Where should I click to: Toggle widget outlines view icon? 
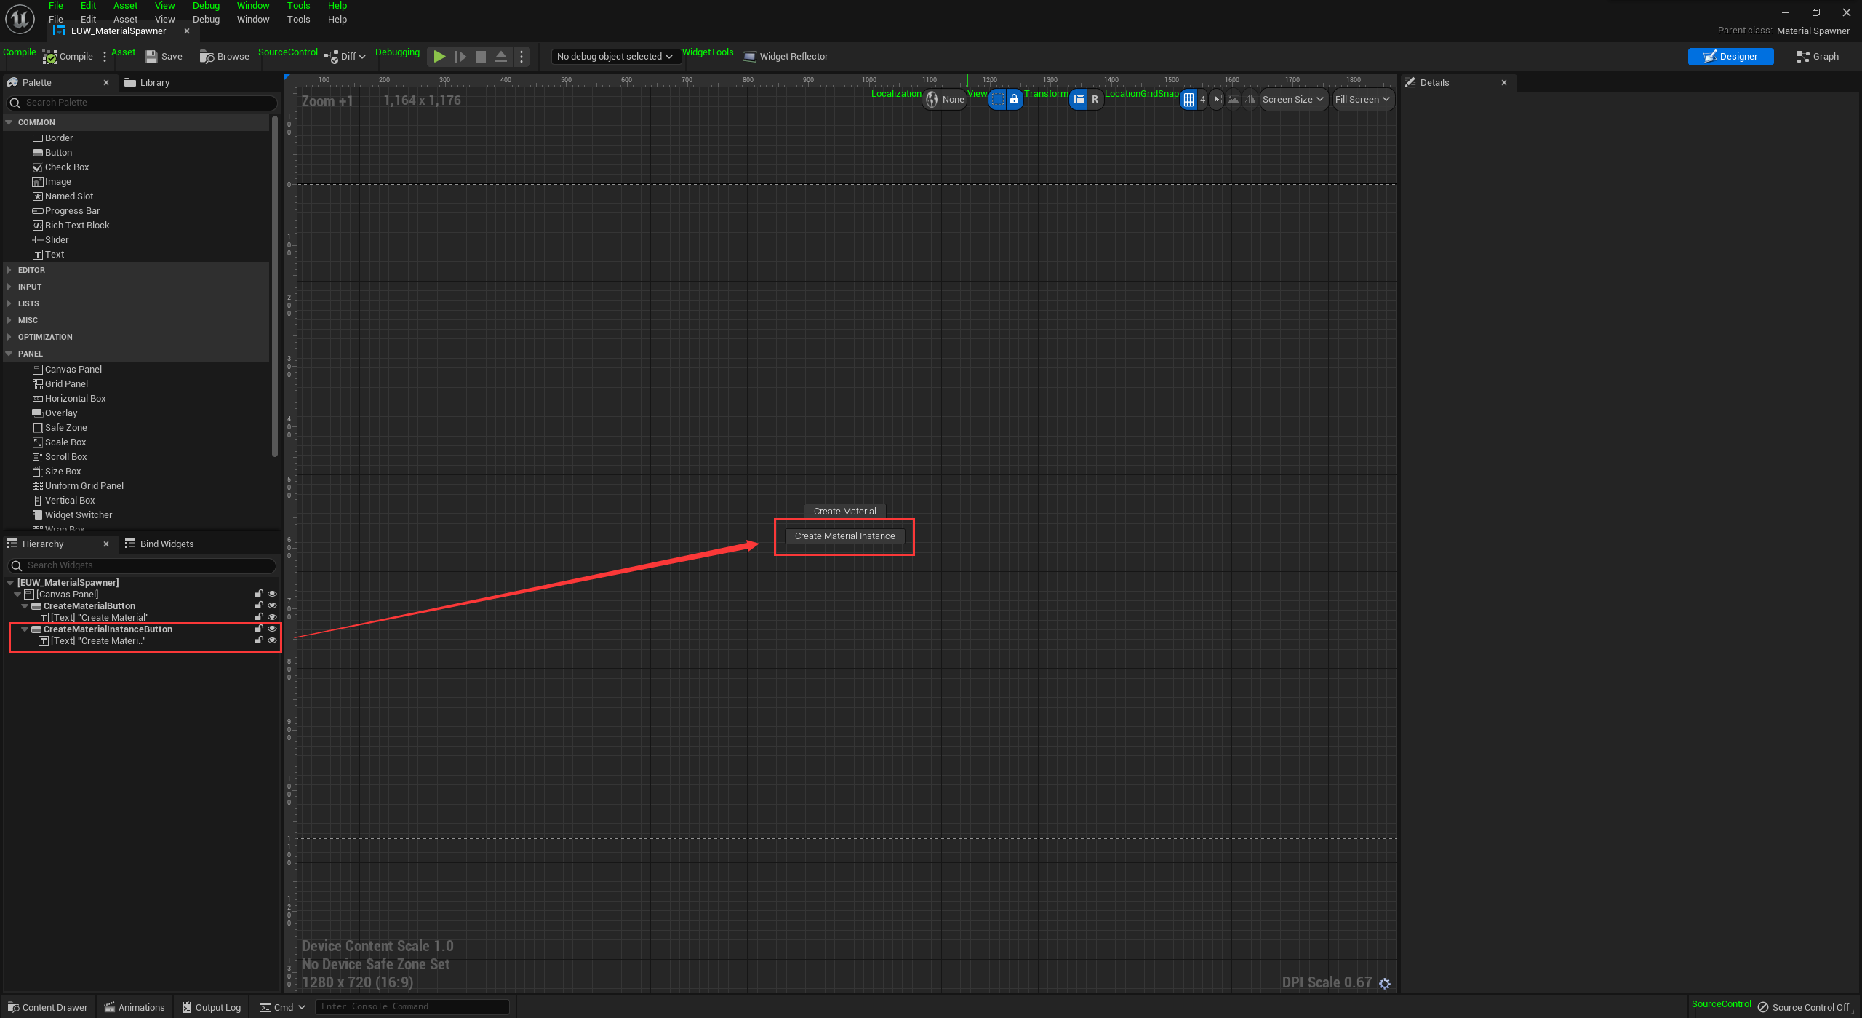(998, 100)
